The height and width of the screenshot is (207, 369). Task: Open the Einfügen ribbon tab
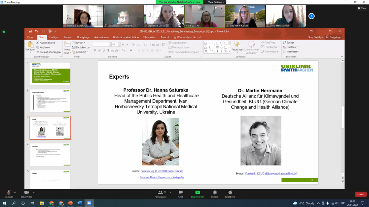point(54,37)
